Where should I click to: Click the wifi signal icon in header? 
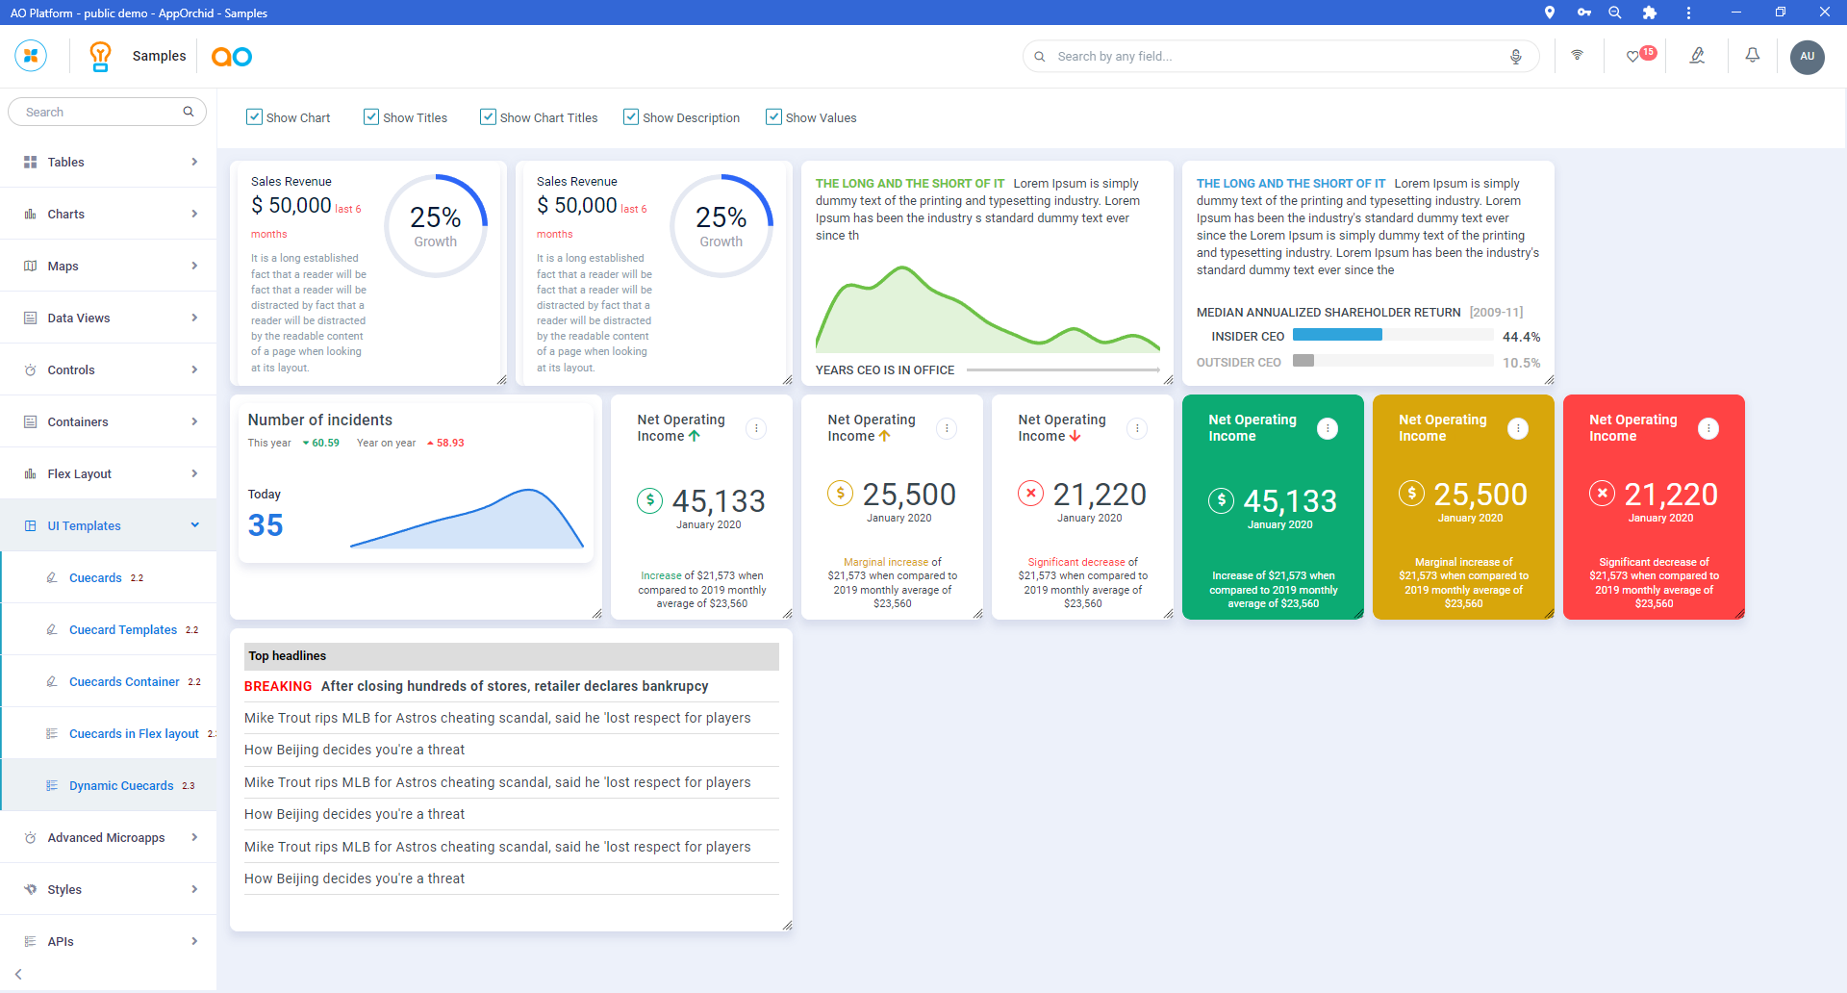pos(1577,56)
